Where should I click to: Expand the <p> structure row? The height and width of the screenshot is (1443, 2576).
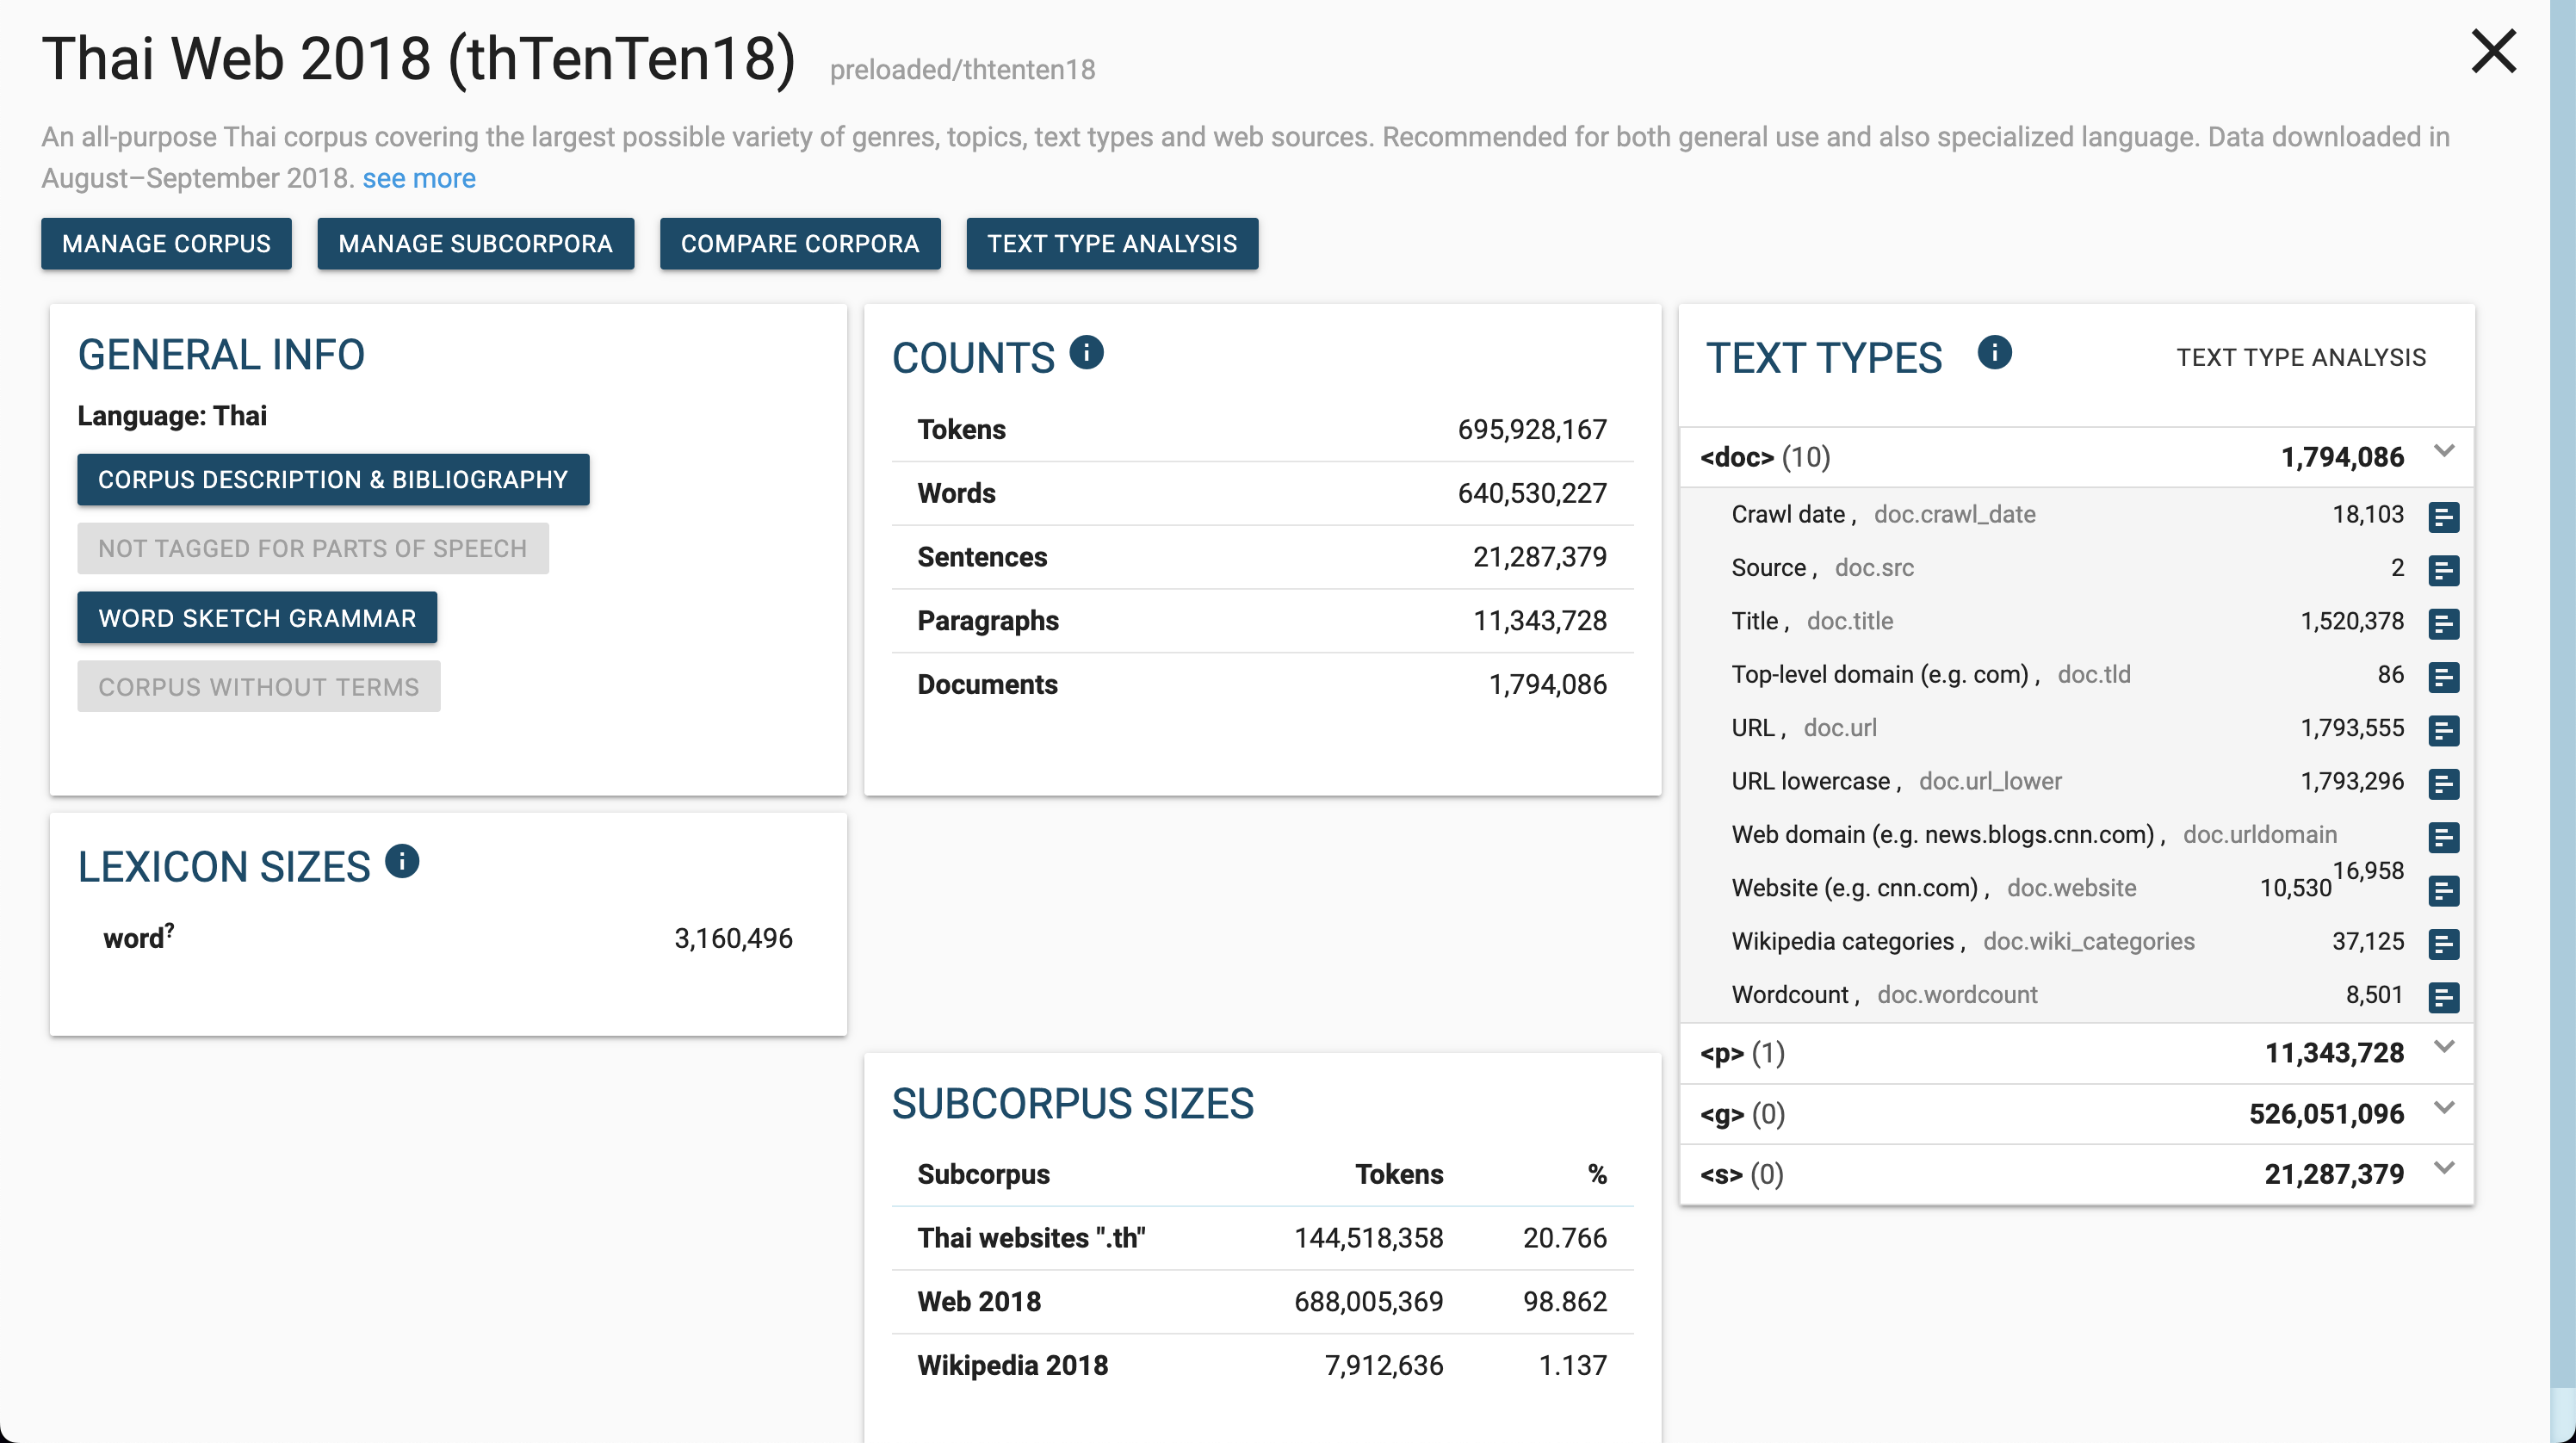pyautogui.click(x=2444, y=1047)
